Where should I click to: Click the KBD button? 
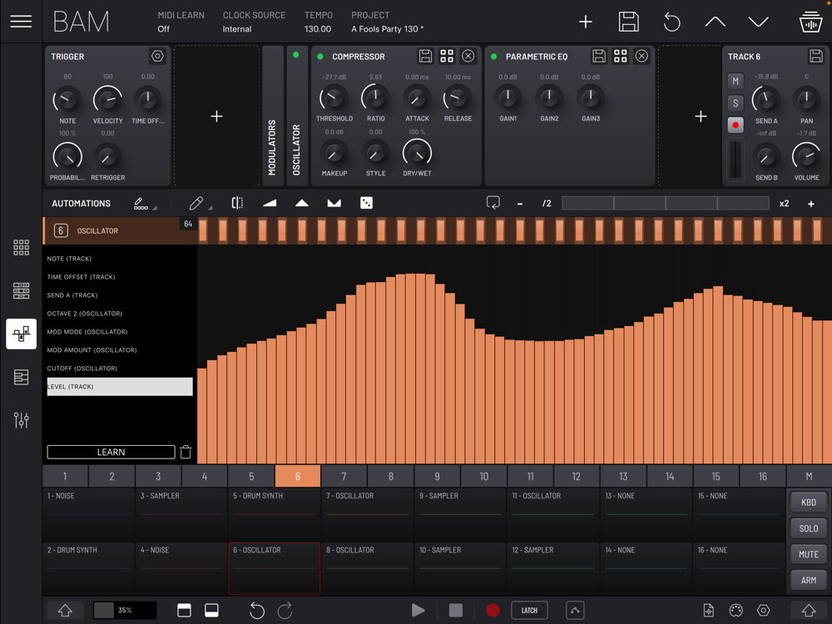tap(808, 502)
